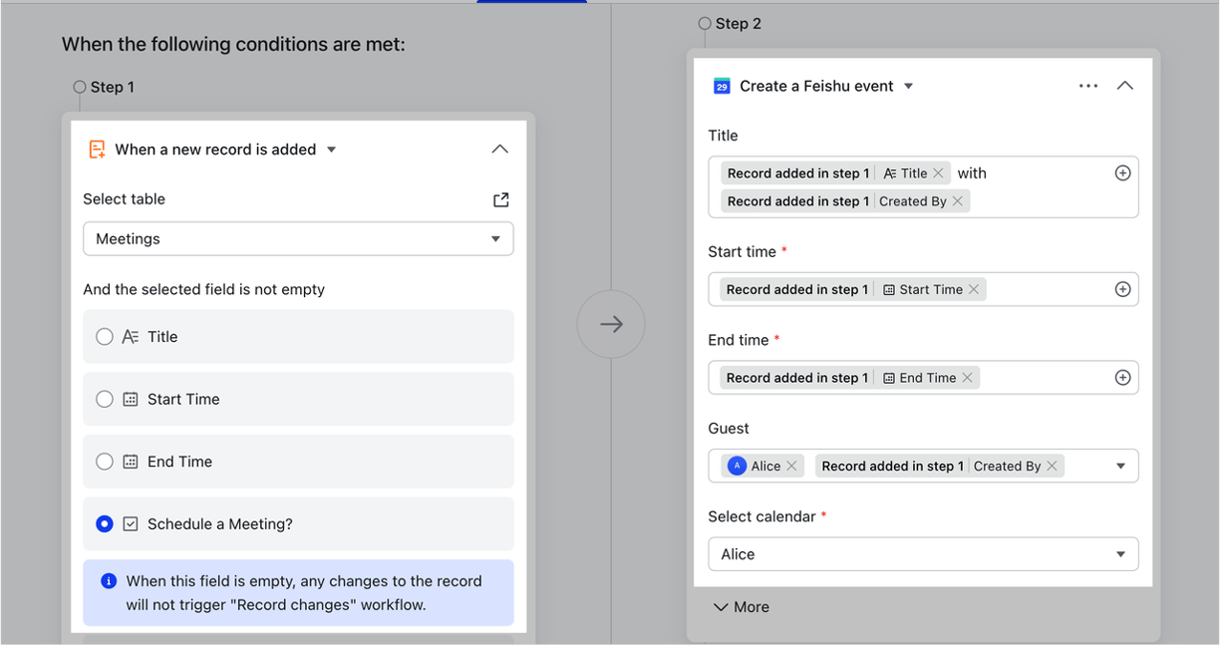Open the Create a Feishu event action dropdown
The height and width of the screenshot is (646, 1220).
click(908, 87)
